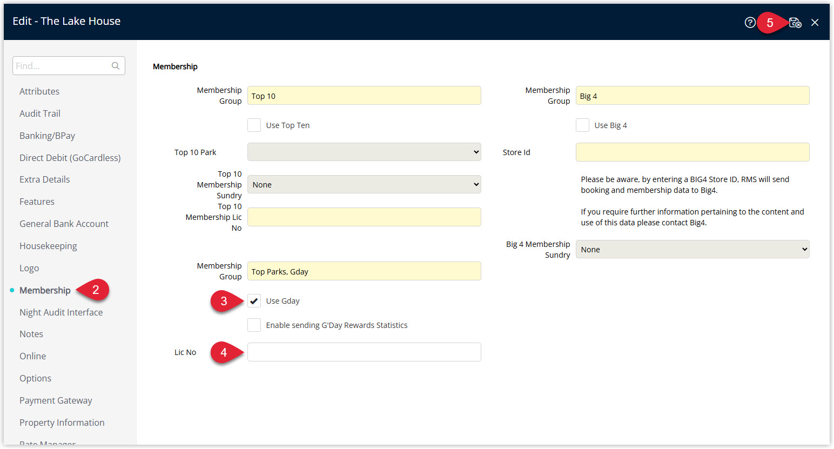Open the help question mark icon

[x=750, y=22]
